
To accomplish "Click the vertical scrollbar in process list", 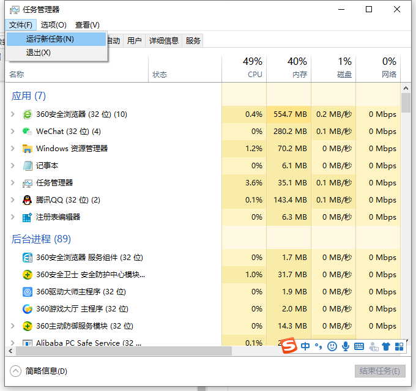I will 406,103.
